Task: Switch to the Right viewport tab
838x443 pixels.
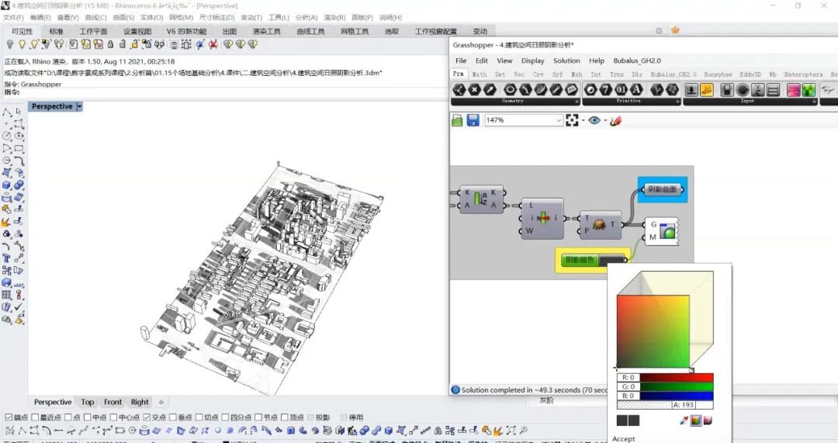Action: (140, 403)
